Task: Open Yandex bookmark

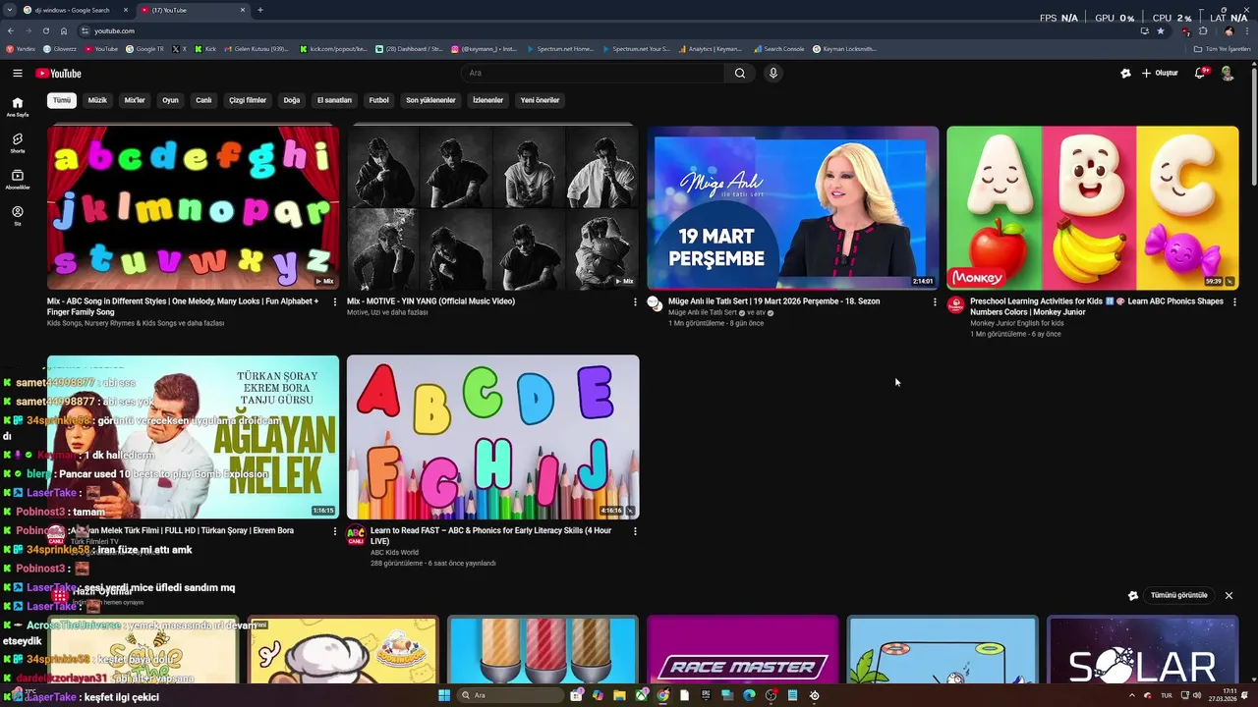Action: click(x=20, y=48)
